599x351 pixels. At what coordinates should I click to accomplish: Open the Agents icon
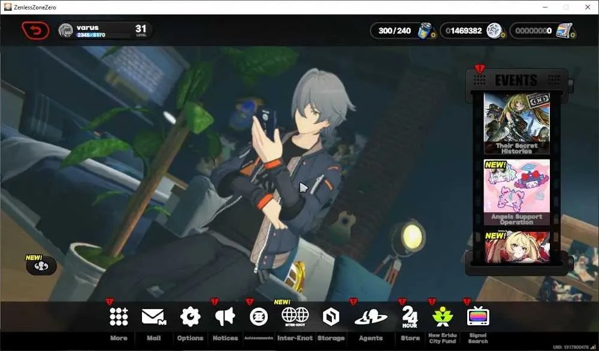(371, 317)
